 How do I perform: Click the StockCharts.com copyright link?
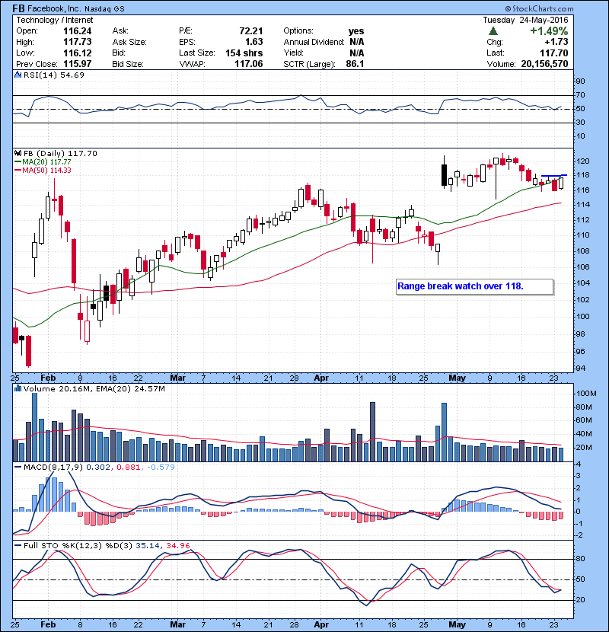(x=539, y=8)
